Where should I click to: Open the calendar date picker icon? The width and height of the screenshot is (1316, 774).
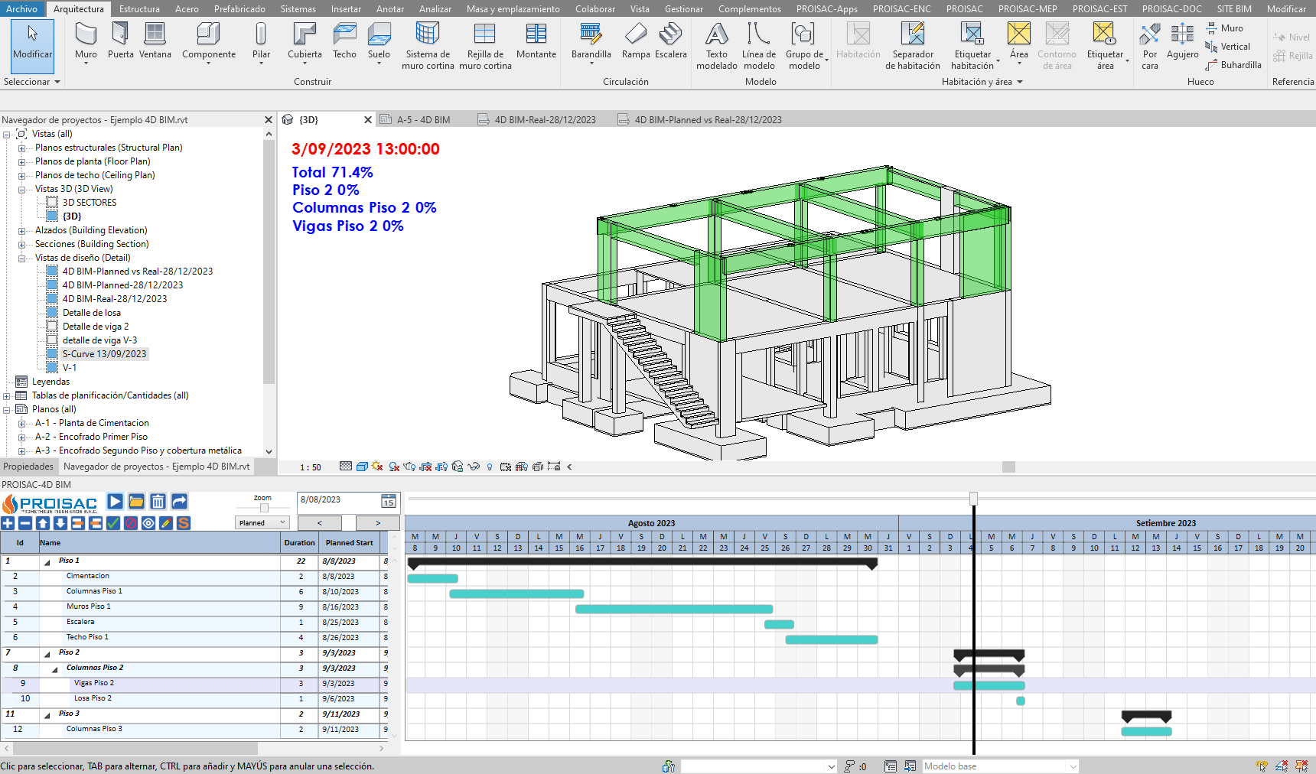click(389, 502)
